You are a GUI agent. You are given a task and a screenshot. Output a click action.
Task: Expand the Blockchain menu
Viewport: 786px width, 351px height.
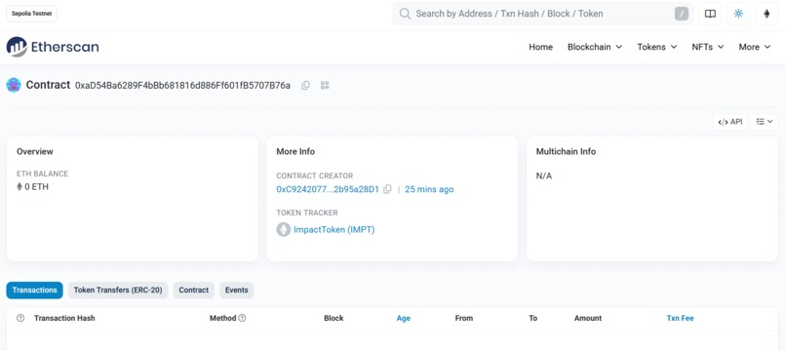pyautogui.click(x=595, y=47)
